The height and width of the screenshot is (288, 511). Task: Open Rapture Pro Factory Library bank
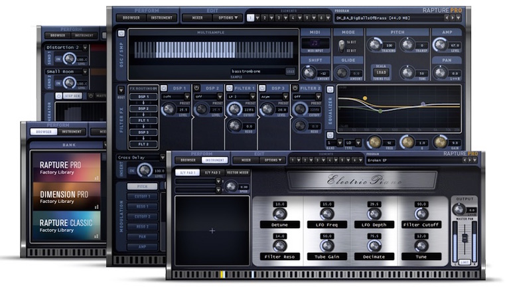tap(67, 167)
